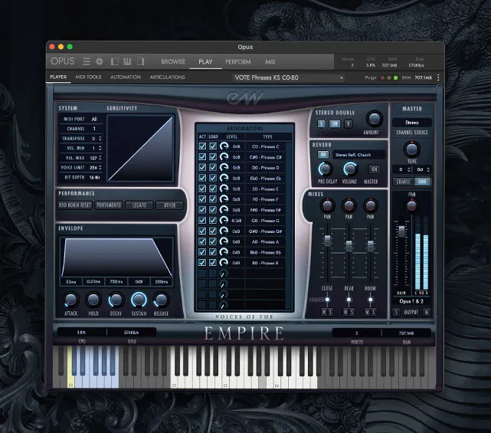This screenshot has height=433, width=491.
Task: Click the Hold envelope knob
Action: click(x=93, y=300)
